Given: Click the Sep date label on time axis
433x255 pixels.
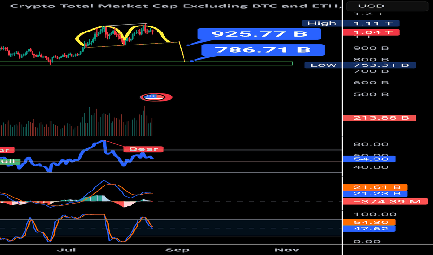Looking at the screenshot, I should (x=177, y=250).
